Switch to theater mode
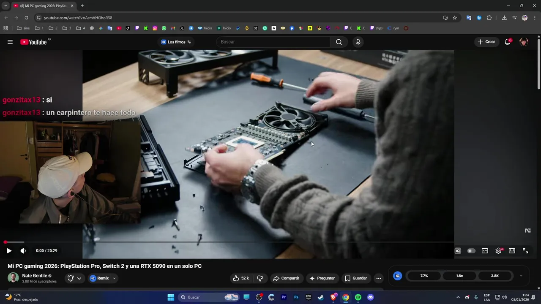The width and height of the screenshot is (541, 304). (x=512, y=251)
